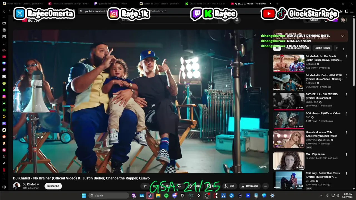The image size is (356, 200).
Task: Open options for Mix - Pop music
Action: 346,154
